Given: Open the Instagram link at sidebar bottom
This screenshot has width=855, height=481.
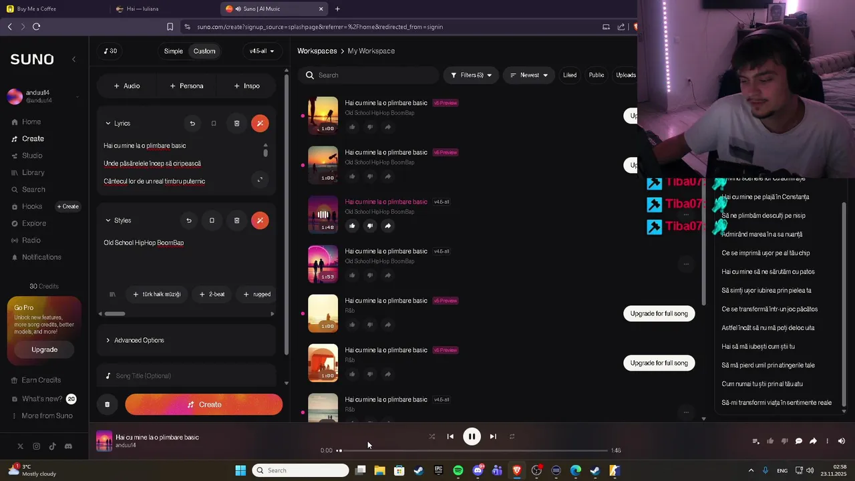Looking at the screenshot, I should 36,446.
